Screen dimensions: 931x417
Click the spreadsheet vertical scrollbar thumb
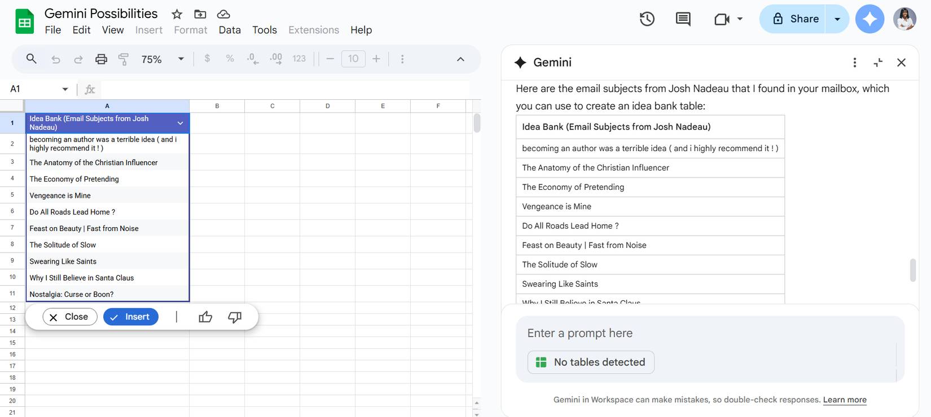point(477,123)
